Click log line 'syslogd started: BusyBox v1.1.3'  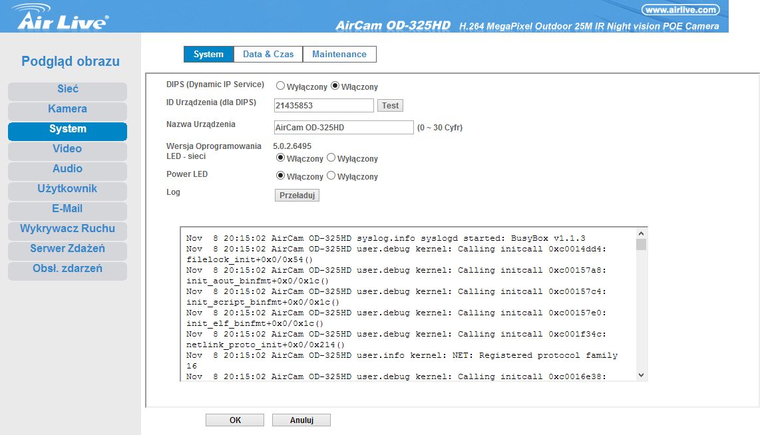502,238
